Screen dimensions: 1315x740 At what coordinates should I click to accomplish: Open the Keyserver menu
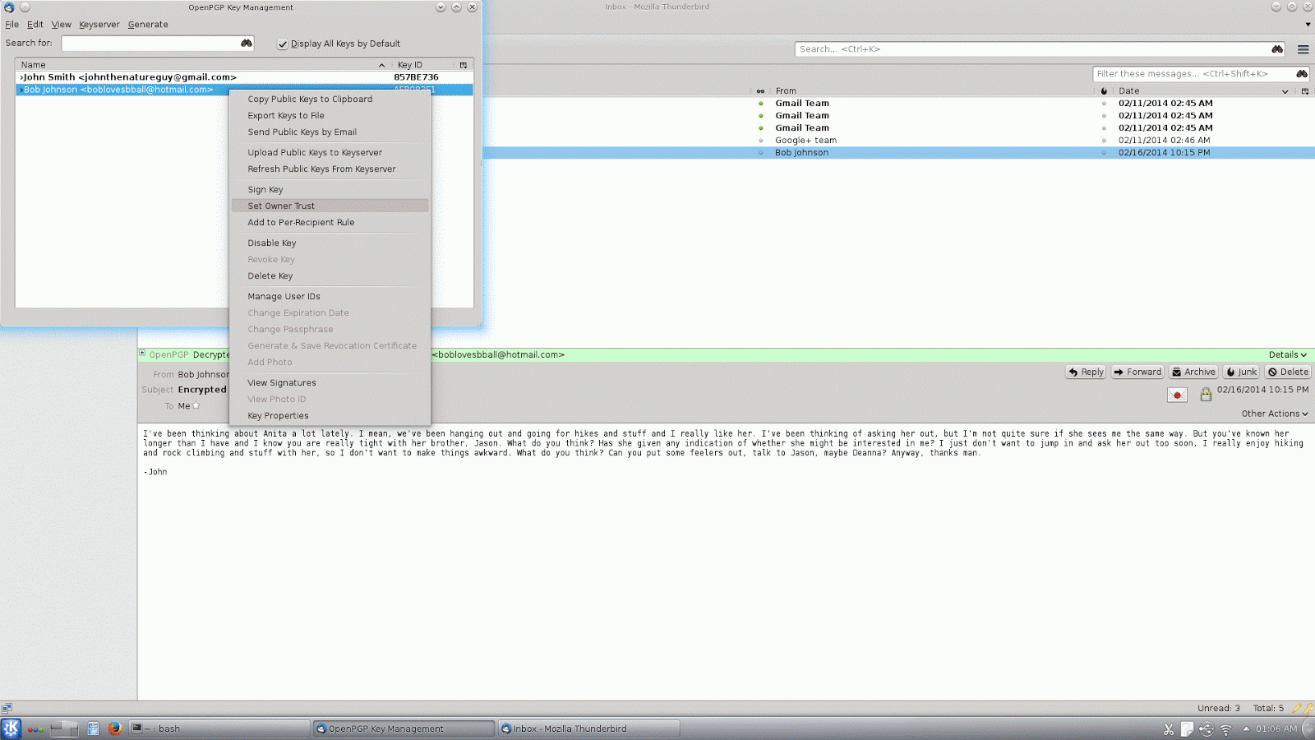[x=99, y=25]
